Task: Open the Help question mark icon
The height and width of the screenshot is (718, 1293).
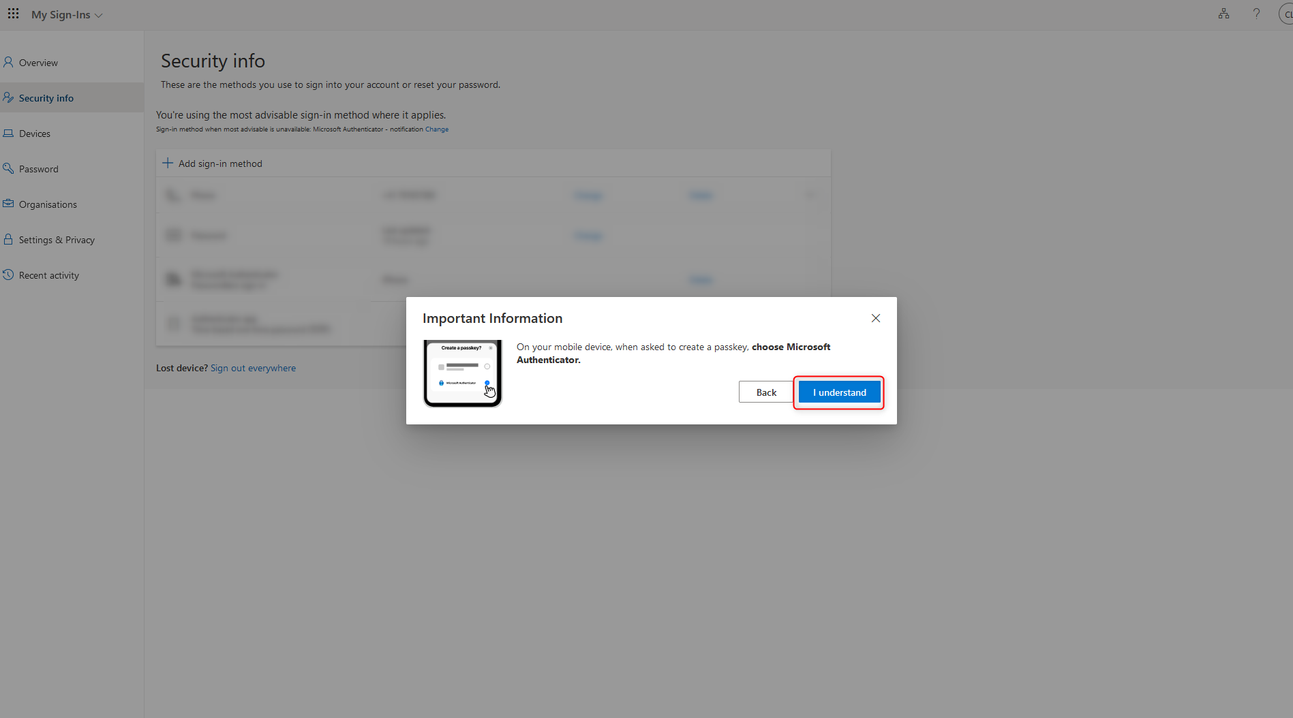Action: click(x=1256, y=14)
